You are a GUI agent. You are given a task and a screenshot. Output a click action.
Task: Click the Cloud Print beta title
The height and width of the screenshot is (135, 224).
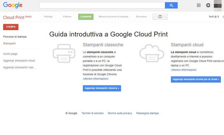tap(17, 17)
